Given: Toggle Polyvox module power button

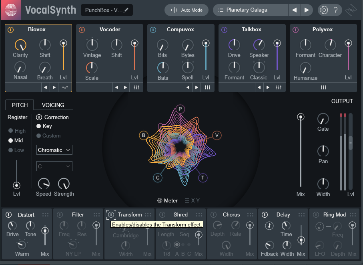Looking at the screenshot, I should 296,30.
